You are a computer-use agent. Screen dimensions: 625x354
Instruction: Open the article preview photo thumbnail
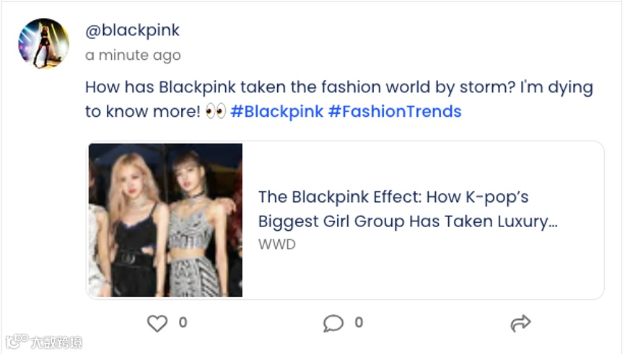coord(165,220)
